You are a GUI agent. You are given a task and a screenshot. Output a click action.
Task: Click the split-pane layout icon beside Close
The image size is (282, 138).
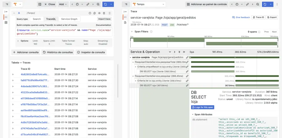point(40,4)
